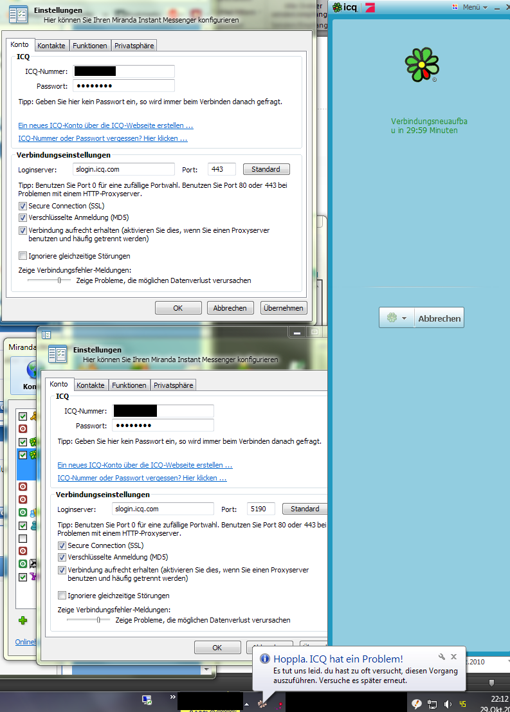This screenshot has width=510, height=712.
Task: Open Funktionen tab in lower window
Action: (129, 385)
